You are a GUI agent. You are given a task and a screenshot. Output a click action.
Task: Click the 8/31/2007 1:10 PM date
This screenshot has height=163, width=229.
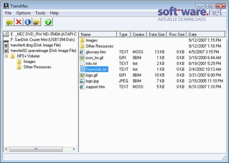pos(205,87)
